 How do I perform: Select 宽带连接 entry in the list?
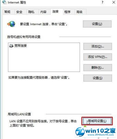18,46
